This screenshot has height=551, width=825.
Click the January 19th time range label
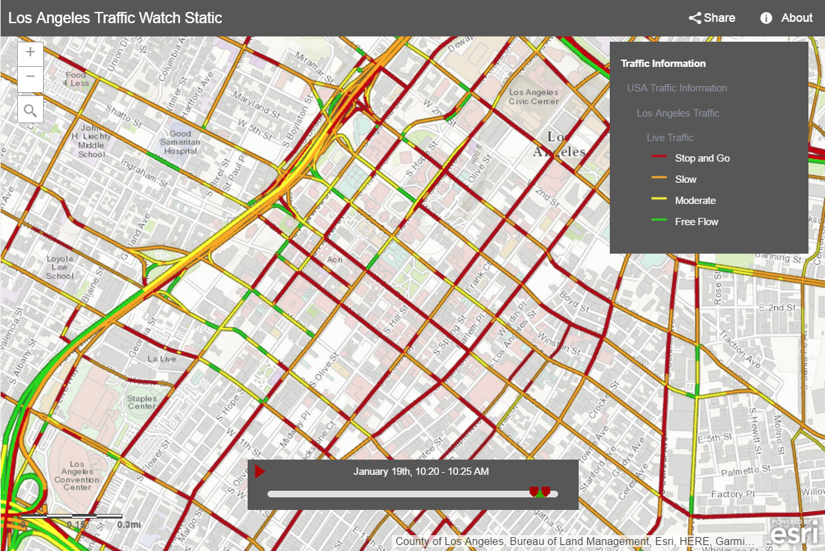(x=421, y=472)
